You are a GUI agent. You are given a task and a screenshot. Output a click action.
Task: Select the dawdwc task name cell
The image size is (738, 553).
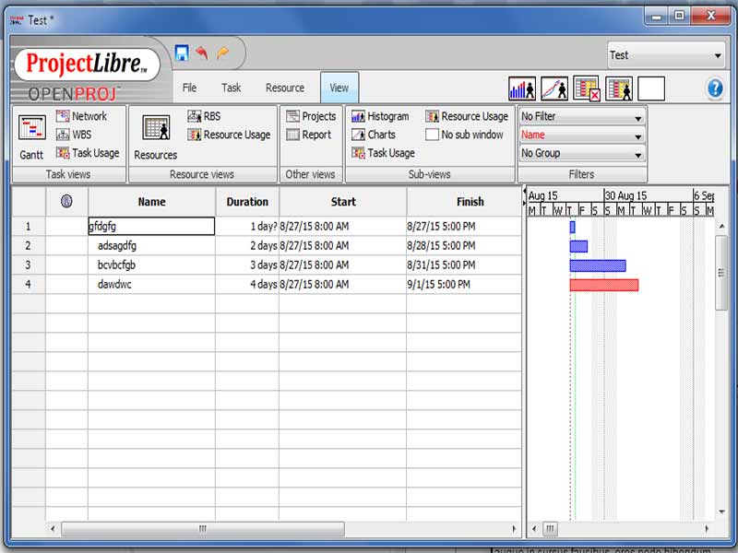pyautogui.click(x=150, y=284)
